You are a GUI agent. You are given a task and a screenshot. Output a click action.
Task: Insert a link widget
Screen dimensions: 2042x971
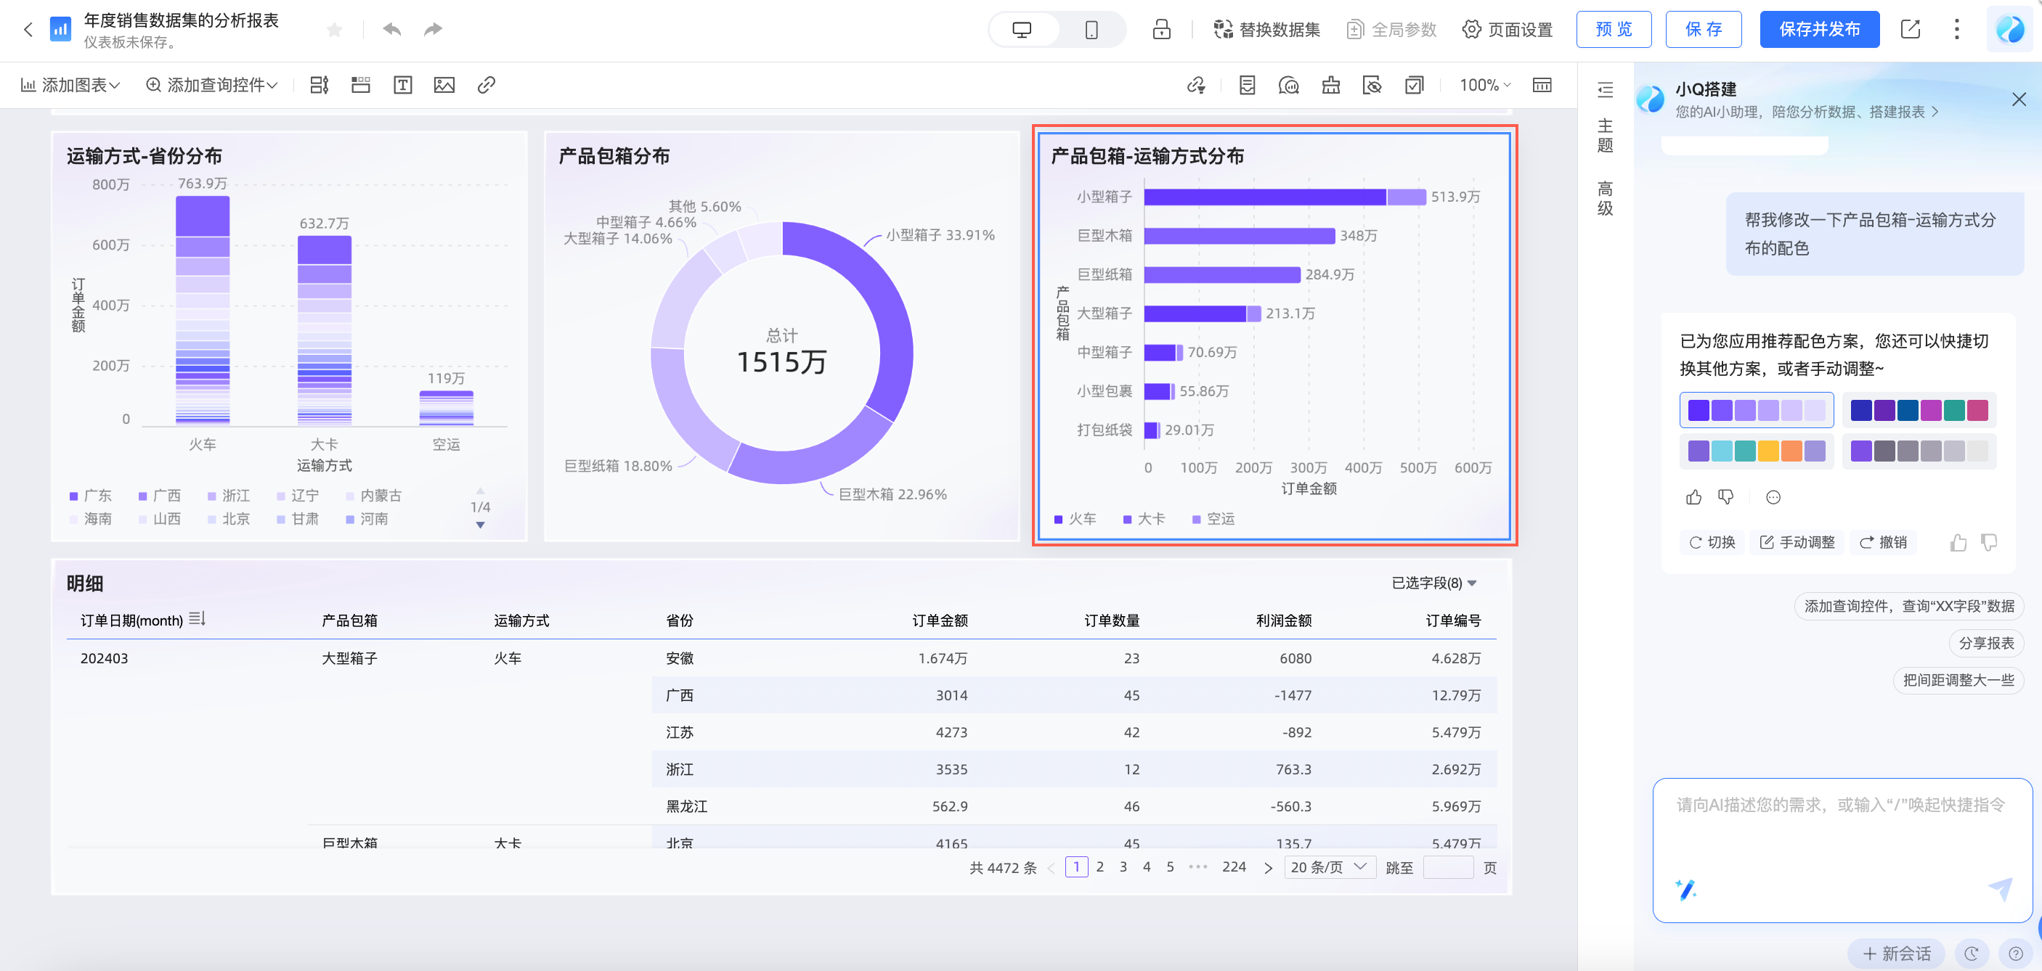tap(486, 85)
